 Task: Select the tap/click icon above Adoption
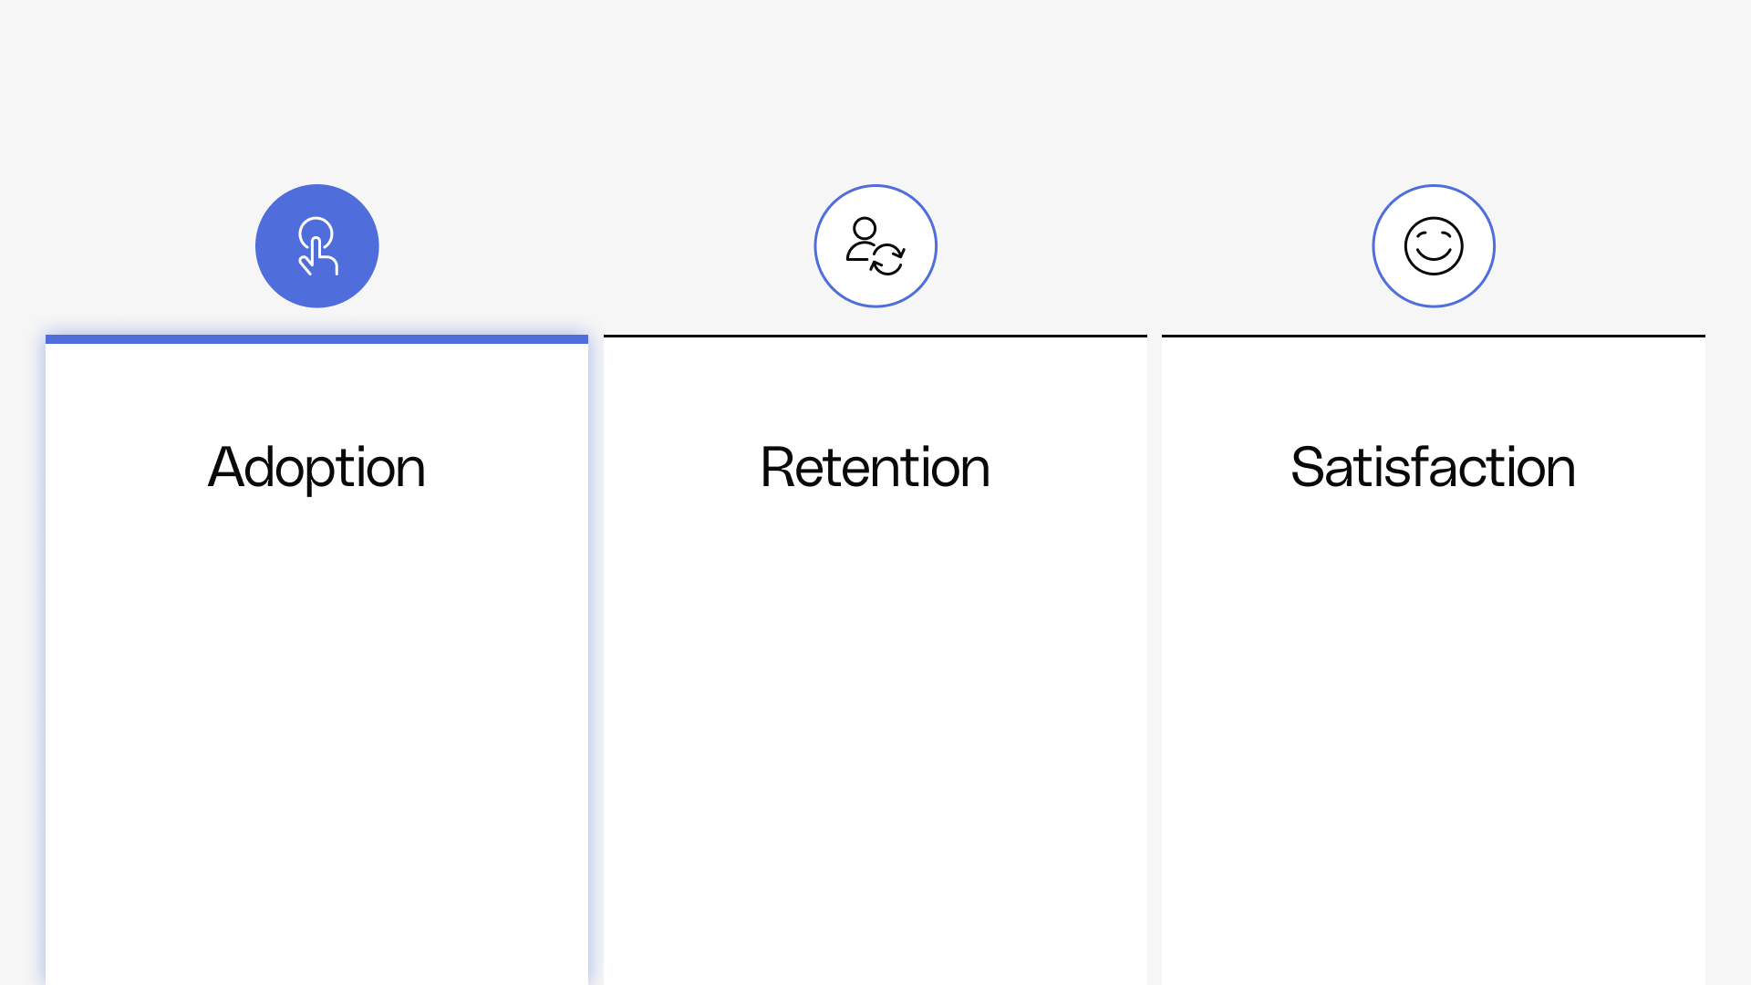[x=317, y=245]
